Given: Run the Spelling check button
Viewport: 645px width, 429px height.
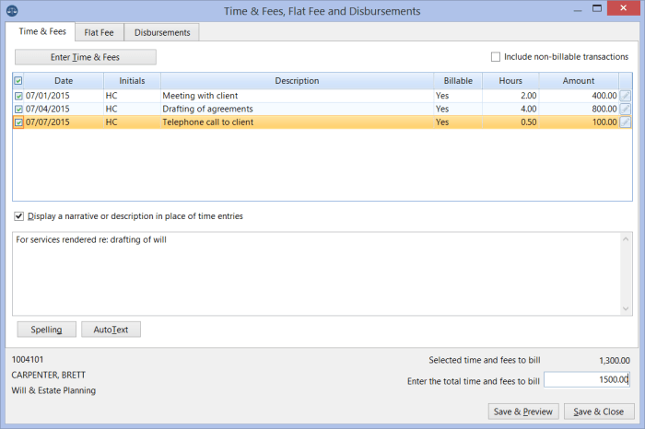Looking at the screenshot, I should pos(46,330).
